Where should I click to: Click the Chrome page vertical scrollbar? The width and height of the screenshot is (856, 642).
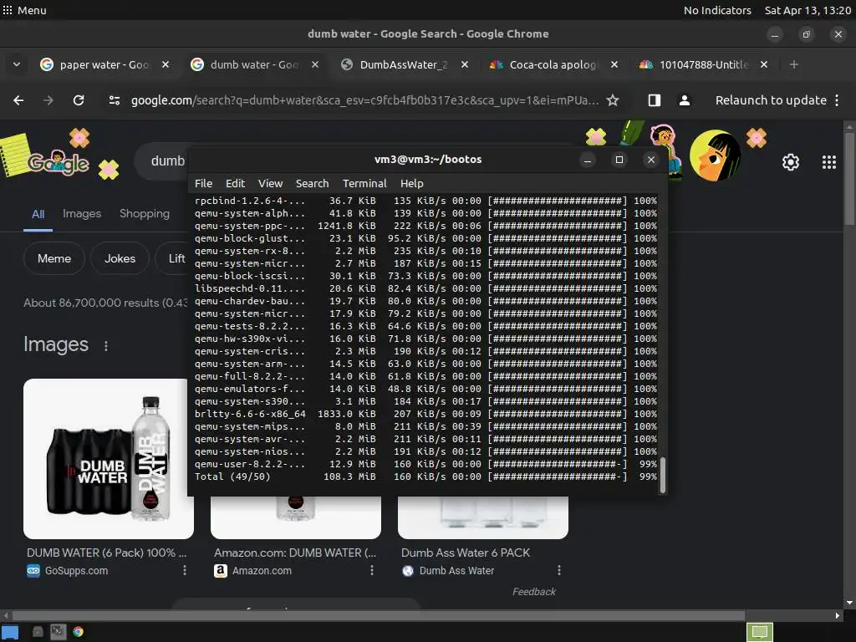(x=849, y=177)
